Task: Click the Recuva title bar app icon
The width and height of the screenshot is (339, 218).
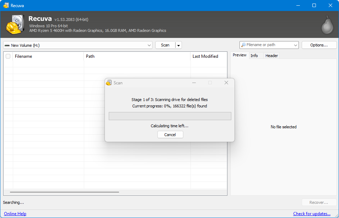Action: click(6, 5)
